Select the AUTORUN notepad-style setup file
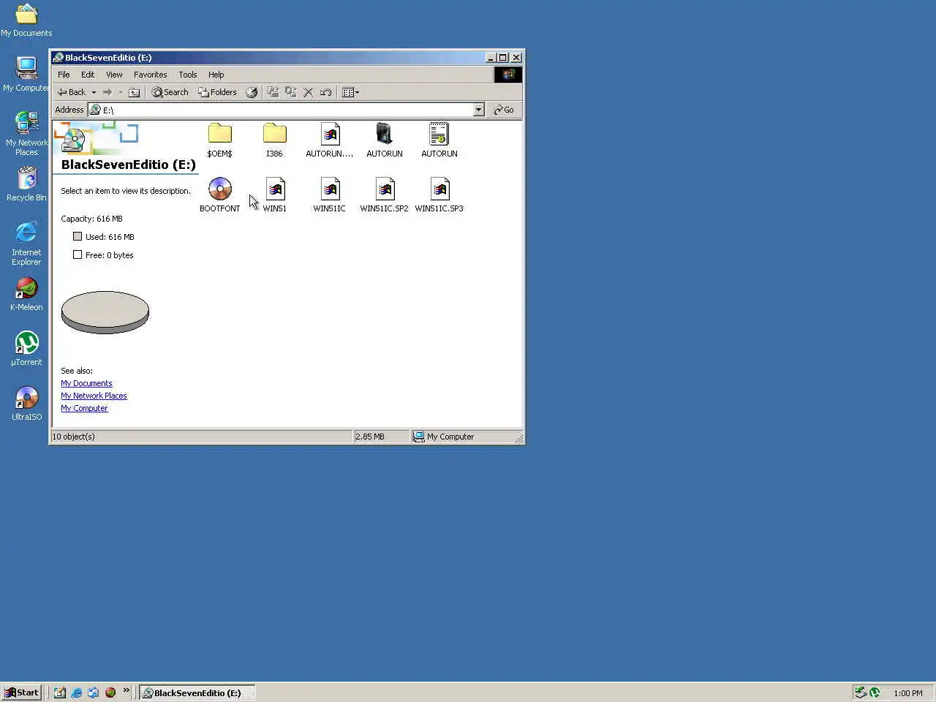This screenshot has width=936, height=702. click(439, 140)
